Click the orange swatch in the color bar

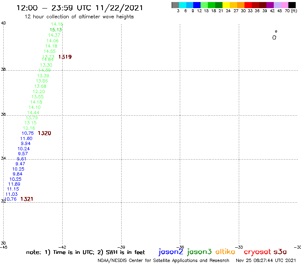(x=241, y=5)
